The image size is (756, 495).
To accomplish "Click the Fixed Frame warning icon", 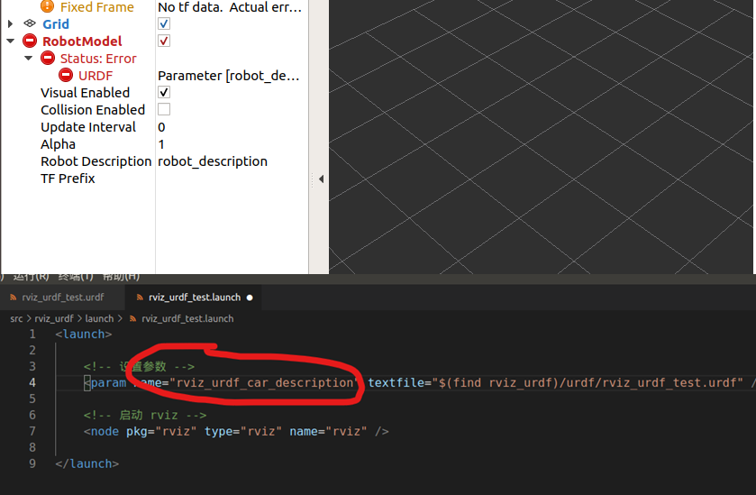I will (47, 6).
